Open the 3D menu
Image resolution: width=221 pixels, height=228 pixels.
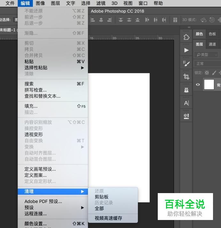(x=114, y=3)
